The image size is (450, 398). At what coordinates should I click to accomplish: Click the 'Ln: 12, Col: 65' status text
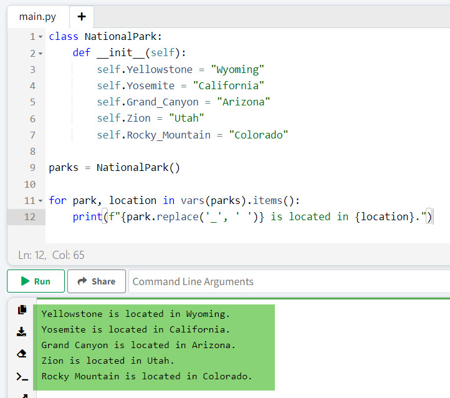(51, 255)
